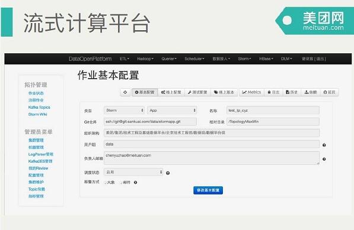This screenshot has height=230, width=354.
Task: Open the App dropdown selector
Action: (x=172, y=111)
